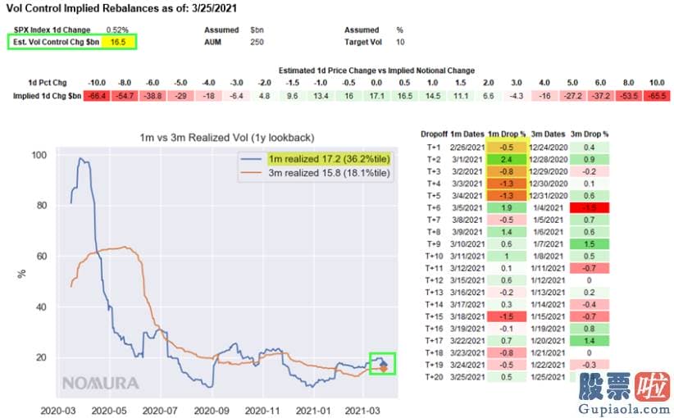Select the 1.5 3m Drop cell for 1/7/2021
The image size is (674, 418).
pos(590,244)
